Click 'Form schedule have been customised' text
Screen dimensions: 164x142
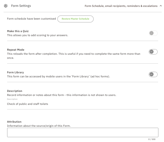31,19
